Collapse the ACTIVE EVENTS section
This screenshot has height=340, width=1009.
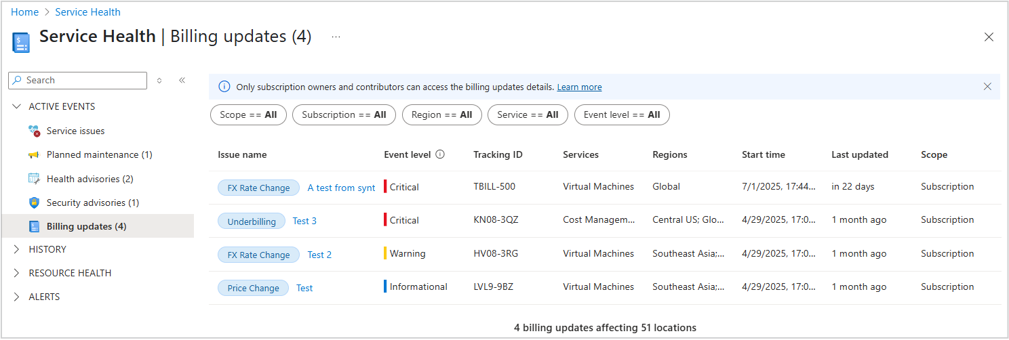click(17, 106)
